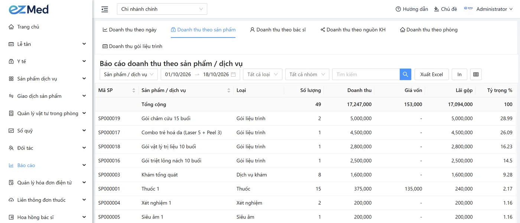Screen dimensions: 520x223
Task: Open the Sản phẩm / dịch vụ filter dropdown
Action: 129,74
